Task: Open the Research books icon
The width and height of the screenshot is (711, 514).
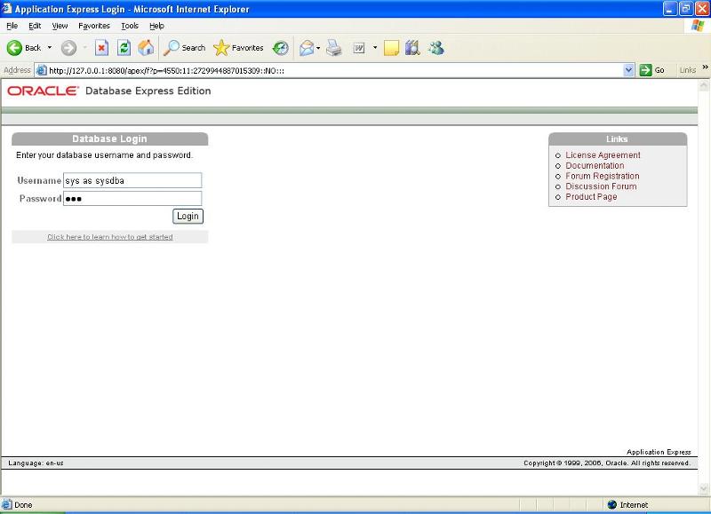Action: coord(412,48)
